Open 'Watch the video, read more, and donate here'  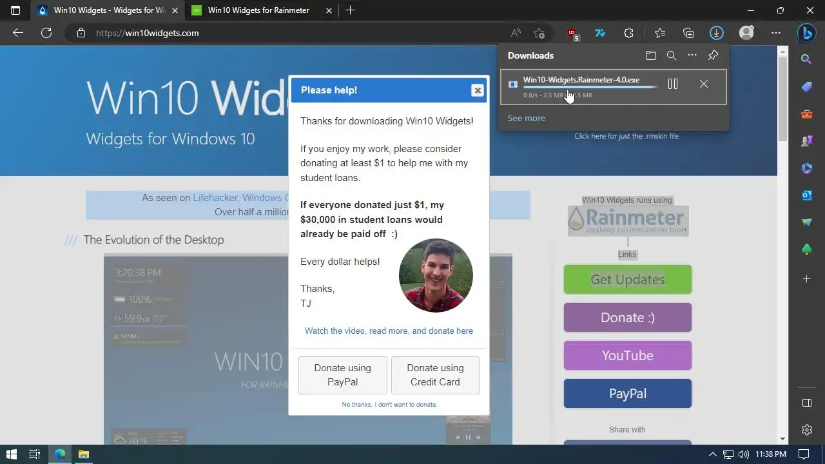click(389, 331)
